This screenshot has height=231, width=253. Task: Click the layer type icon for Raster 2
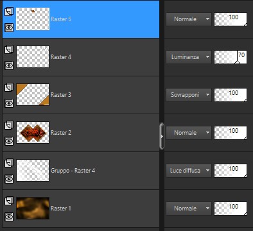9,125
